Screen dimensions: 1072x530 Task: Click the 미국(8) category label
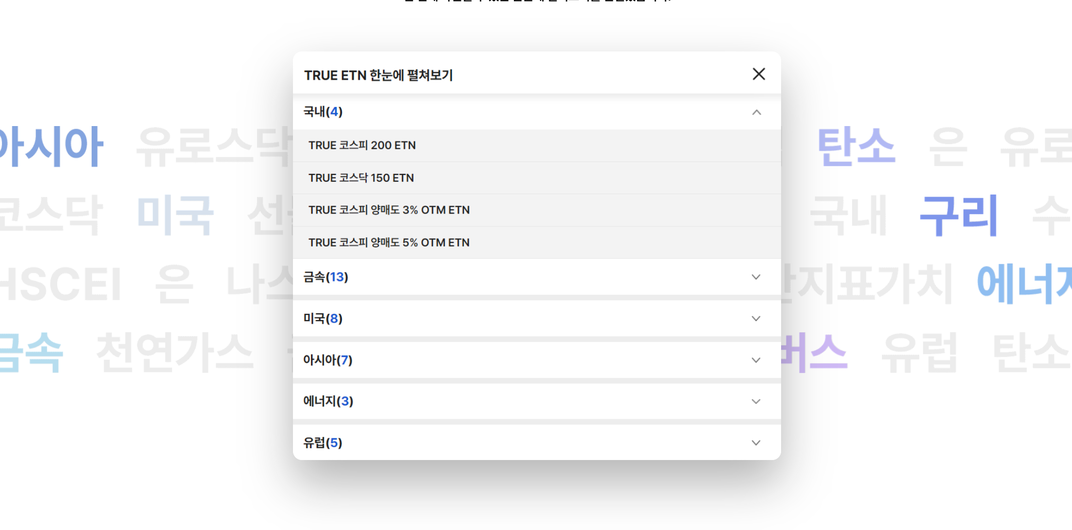tap(323, 319)
